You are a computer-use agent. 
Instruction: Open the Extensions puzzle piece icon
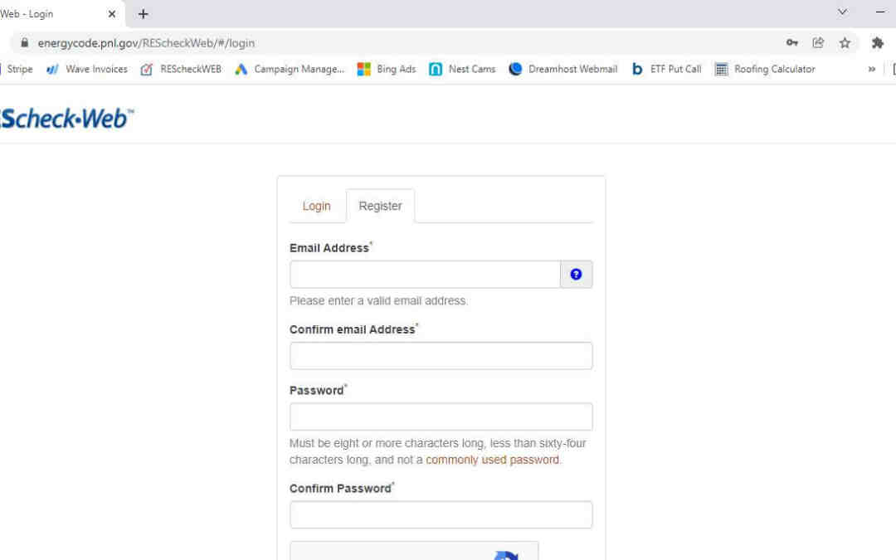[877, 43]
